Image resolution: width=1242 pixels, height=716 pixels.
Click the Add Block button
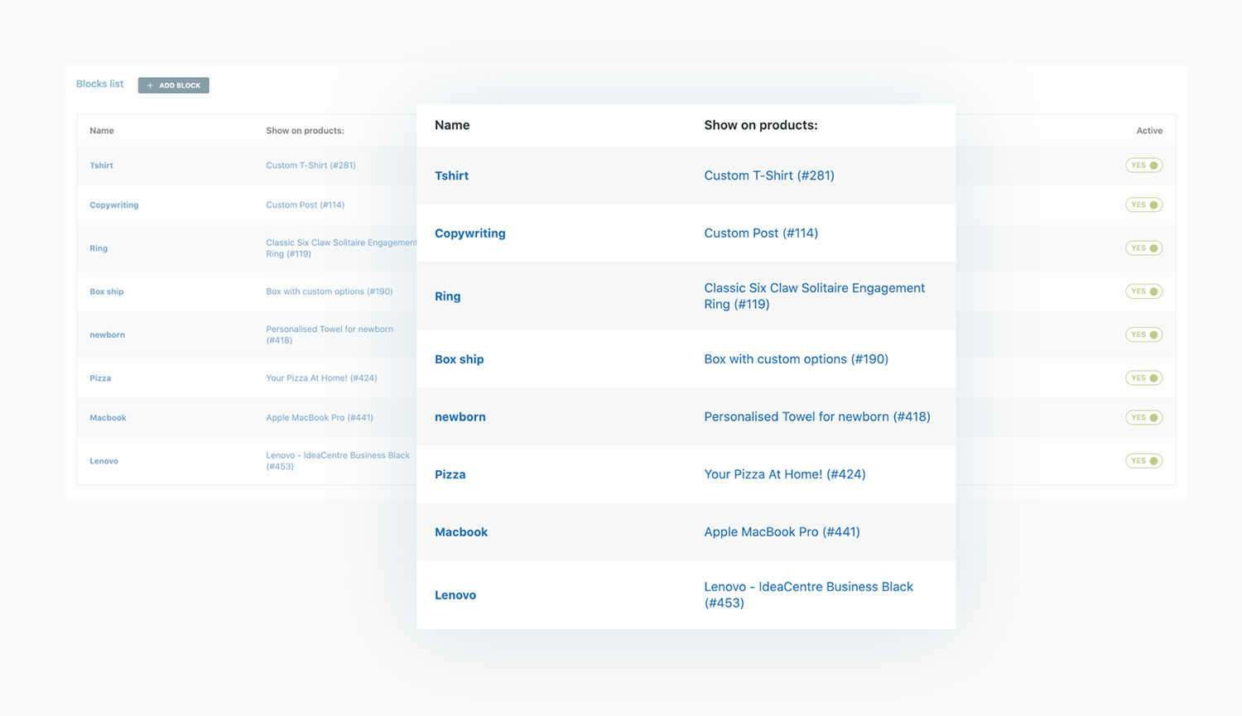(174, 85)
